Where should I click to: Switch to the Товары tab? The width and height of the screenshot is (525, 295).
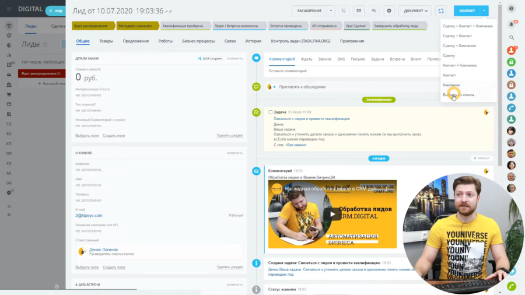click(106, 41)
